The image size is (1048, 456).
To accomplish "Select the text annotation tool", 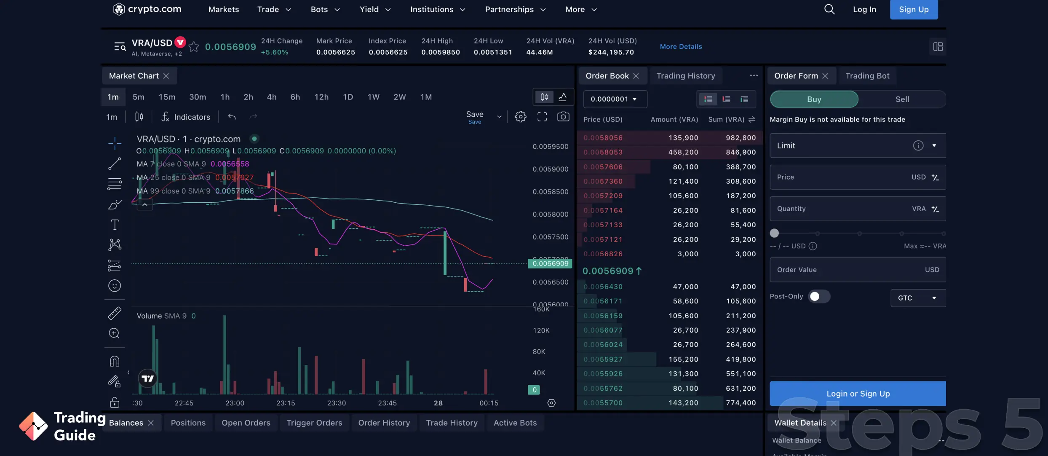I will point(115,225).
